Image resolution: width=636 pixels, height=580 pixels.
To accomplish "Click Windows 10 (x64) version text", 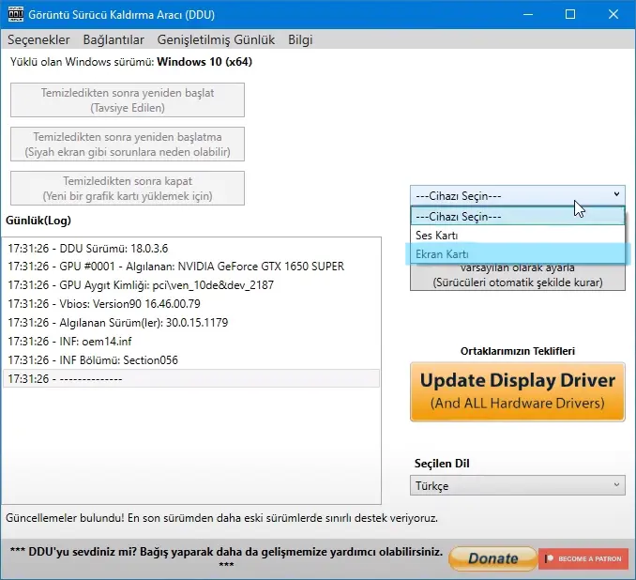I will click(204, 62).
